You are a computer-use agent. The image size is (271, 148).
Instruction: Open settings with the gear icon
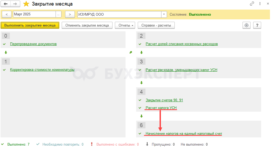[247, 25]
